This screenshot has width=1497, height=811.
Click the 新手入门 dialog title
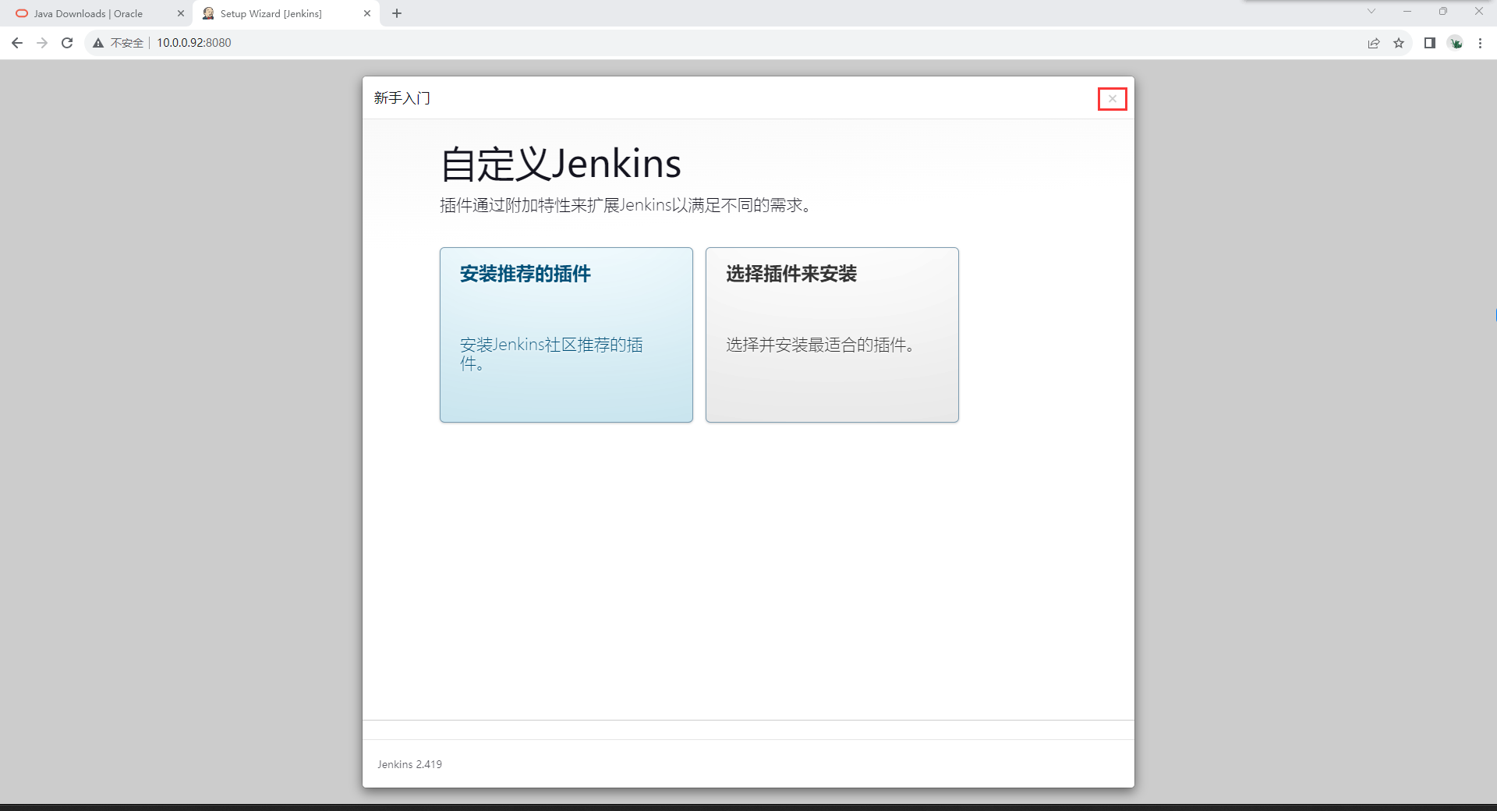click(402, 97)
